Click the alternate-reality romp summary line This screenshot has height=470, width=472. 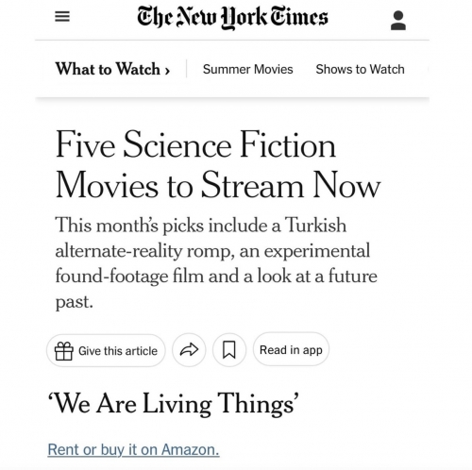click(x=212, y=251)
